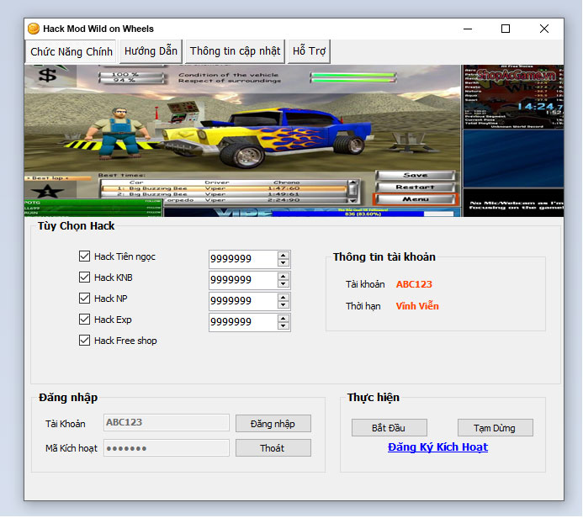Decrease Hack Exp value with down arrow
This screenshot has width=583, height=518.
pyautogui.click(x=284, y=326)
